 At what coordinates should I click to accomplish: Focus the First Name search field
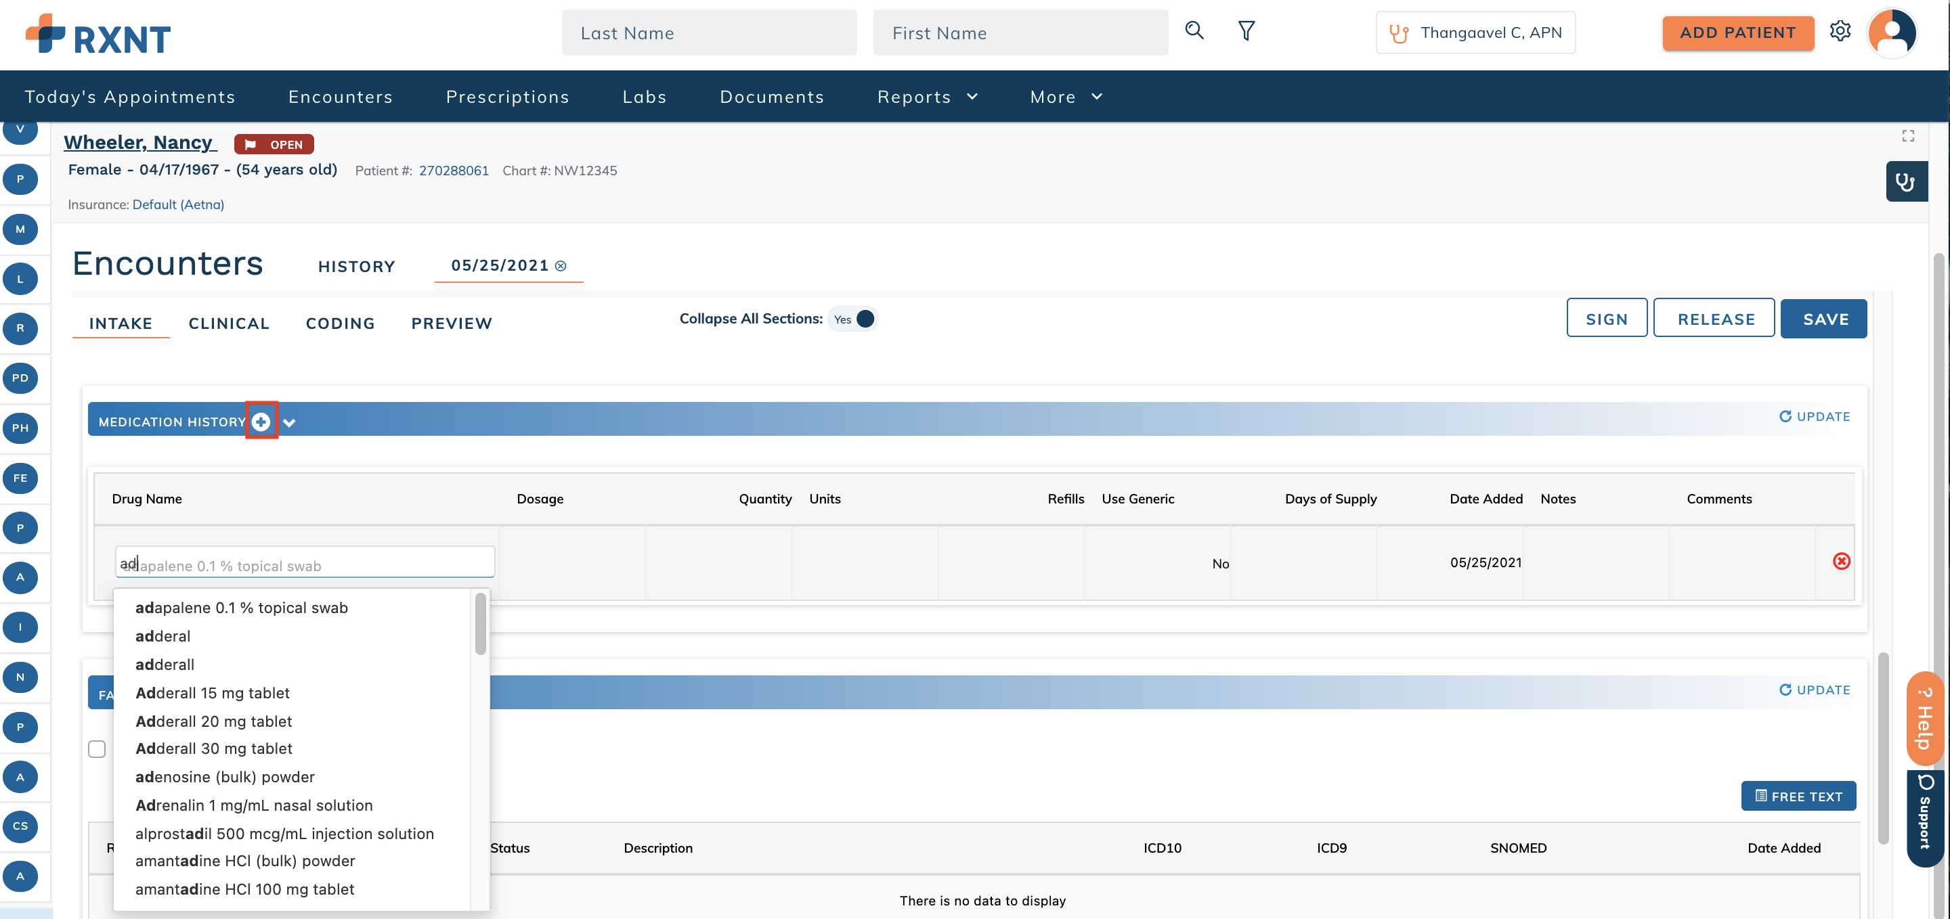1020,32
